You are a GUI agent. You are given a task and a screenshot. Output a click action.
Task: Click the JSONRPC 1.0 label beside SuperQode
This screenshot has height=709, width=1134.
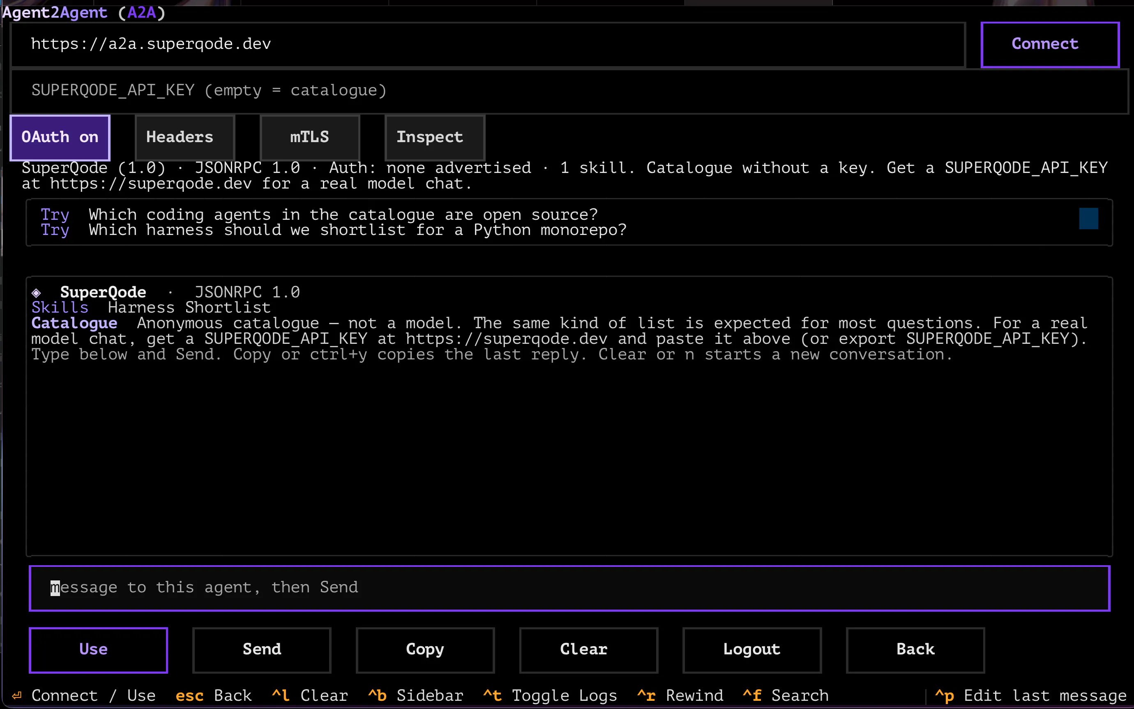pyautogui.click(x=247, y=292)
